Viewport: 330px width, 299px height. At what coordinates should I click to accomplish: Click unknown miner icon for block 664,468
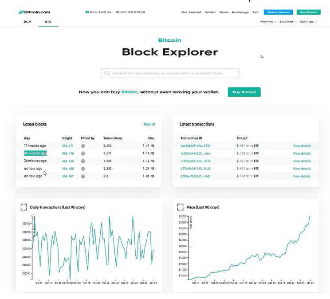pyautogui.click(x=83, y=169)
